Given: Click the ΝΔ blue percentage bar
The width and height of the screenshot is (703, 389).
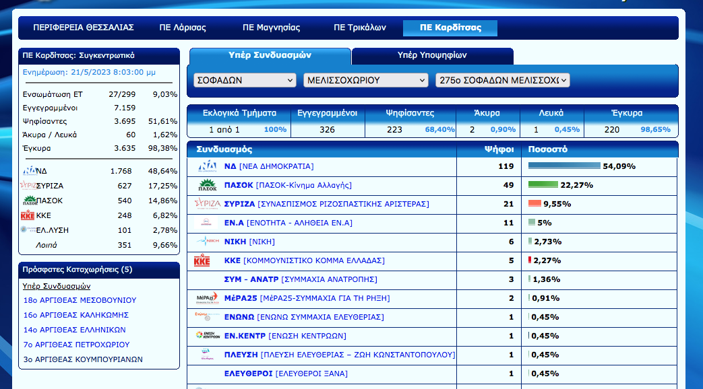Looking at the screenshot, I should (x=563, y=166).
